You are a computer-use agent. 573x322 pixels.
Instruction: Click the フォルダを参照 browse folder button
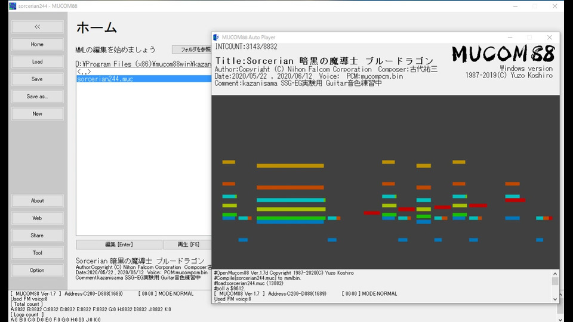(x=192, y=49)
